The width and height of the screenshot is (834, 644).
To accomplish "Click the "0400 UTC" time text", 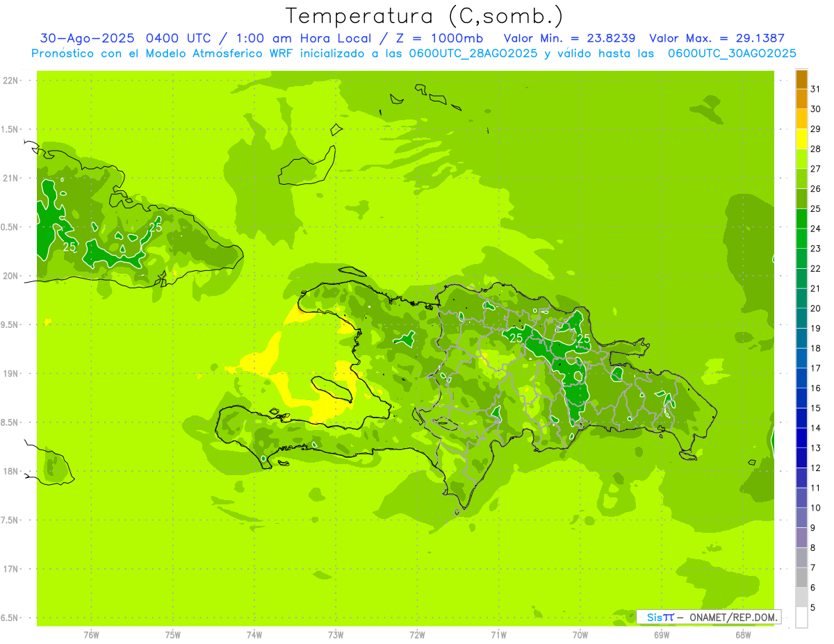I will click(180, 38).
